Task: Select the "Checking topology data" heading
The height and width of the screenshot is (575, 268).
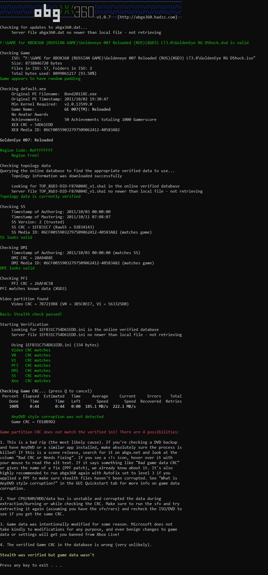Action: (x=25, y=166)
